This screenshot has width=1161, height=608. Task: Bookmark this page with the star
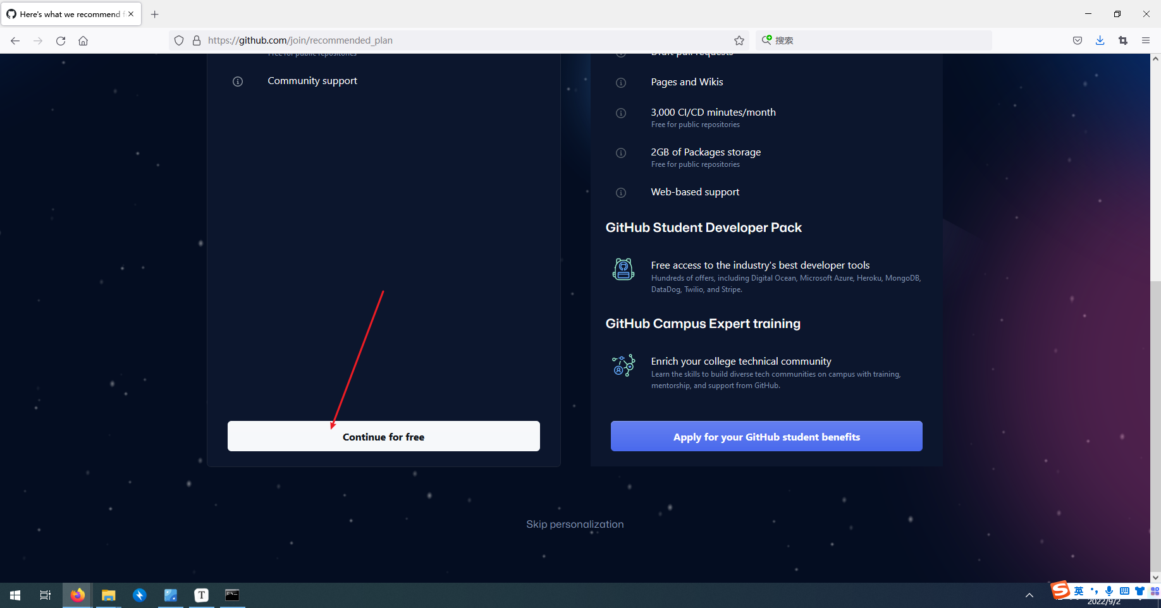[739, 40]
